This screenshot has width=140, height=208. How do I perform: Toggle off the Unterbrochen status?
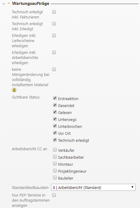coord(55,126)
